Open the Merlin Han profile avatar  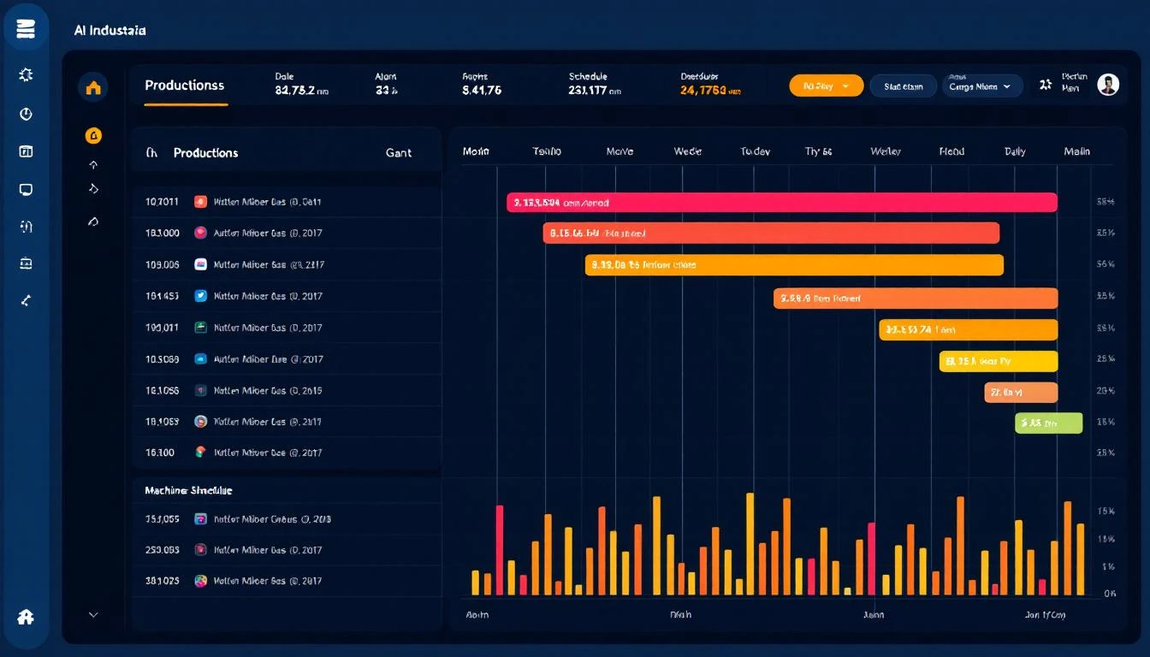pyautogui.click(x=1108, y=84)
